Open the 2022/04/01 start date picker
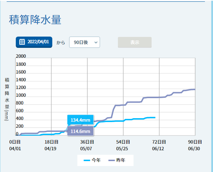 [34, 42]
